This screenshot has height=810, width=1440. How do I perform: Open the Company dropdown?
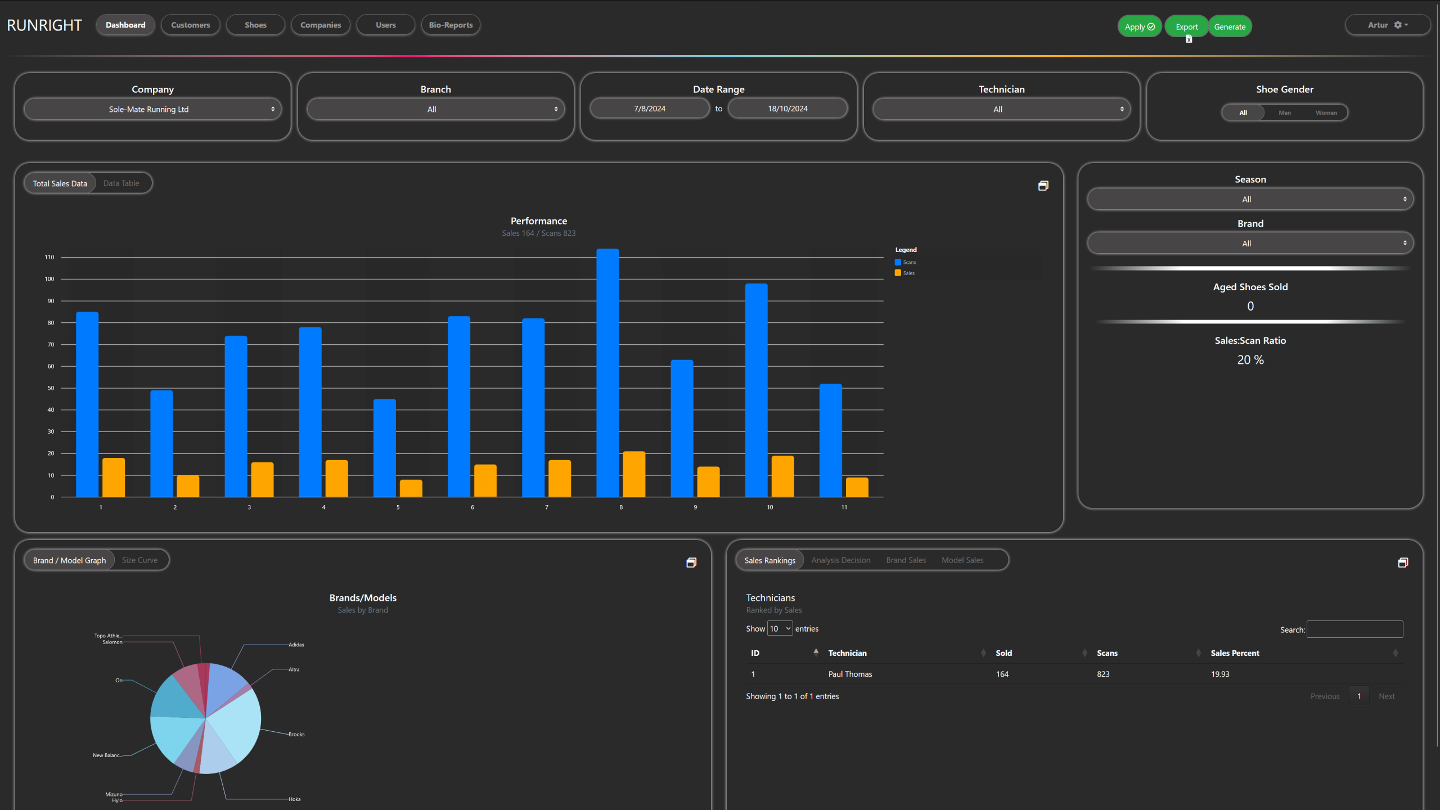click(x=152, y=109)
